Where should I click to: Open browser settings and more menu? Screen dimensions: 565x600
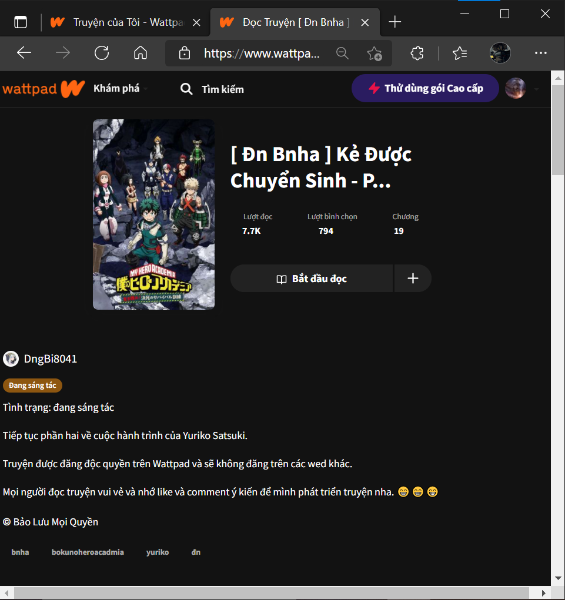pyautogui.click(x=540, y=53)
